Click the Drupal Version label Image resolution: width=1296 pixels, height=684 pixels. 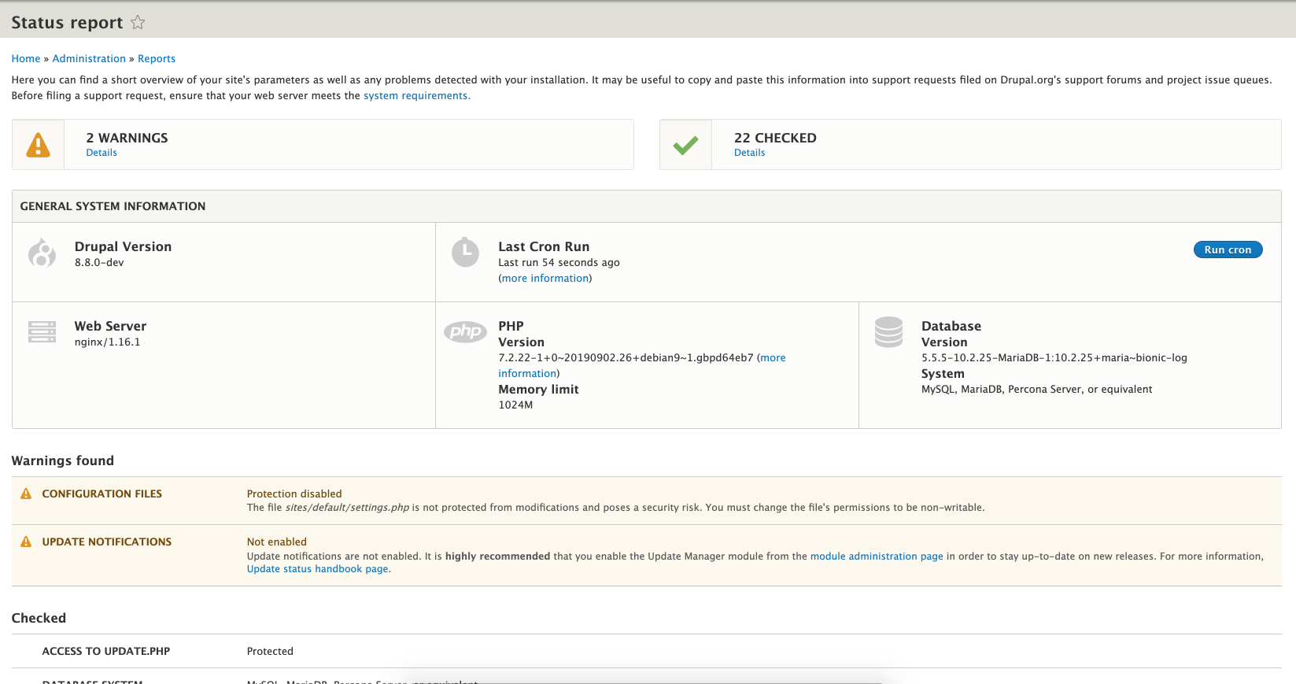pyautogui.click(x=123, y=246)
